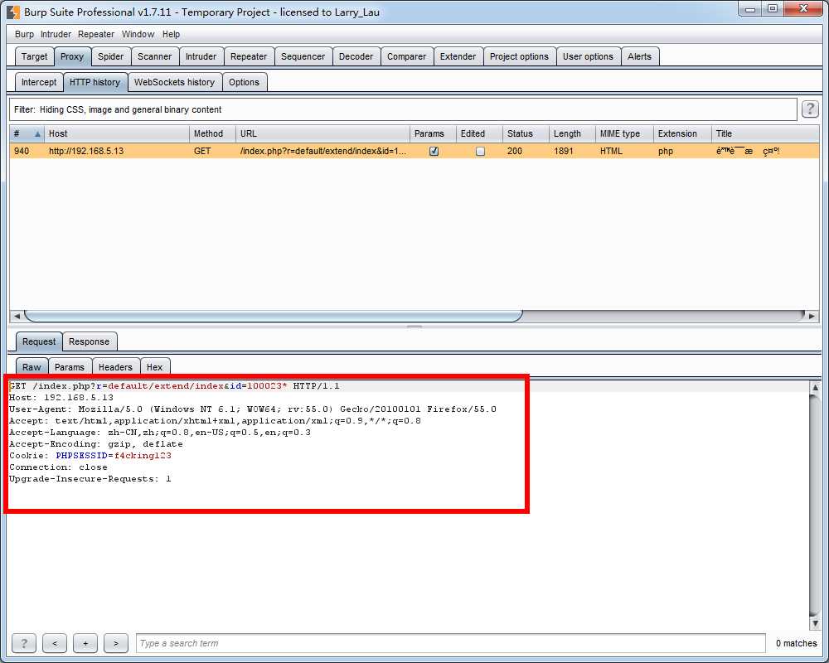Select host http://192.168.5.13 in row 940
This screenshot has height=663, width=829.
[86, 151]
